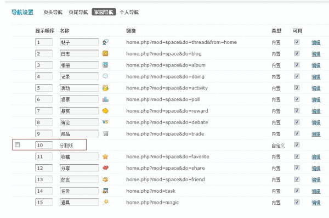This screenshot has height=218, width=329.
Task: Click the 投票 row bar chart icon
Action: pos(105,99)
